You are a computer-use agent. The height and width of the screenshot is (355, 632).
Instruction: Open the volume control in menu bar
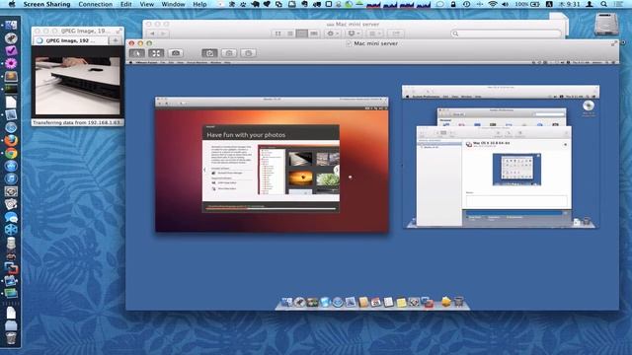[505, 4]
